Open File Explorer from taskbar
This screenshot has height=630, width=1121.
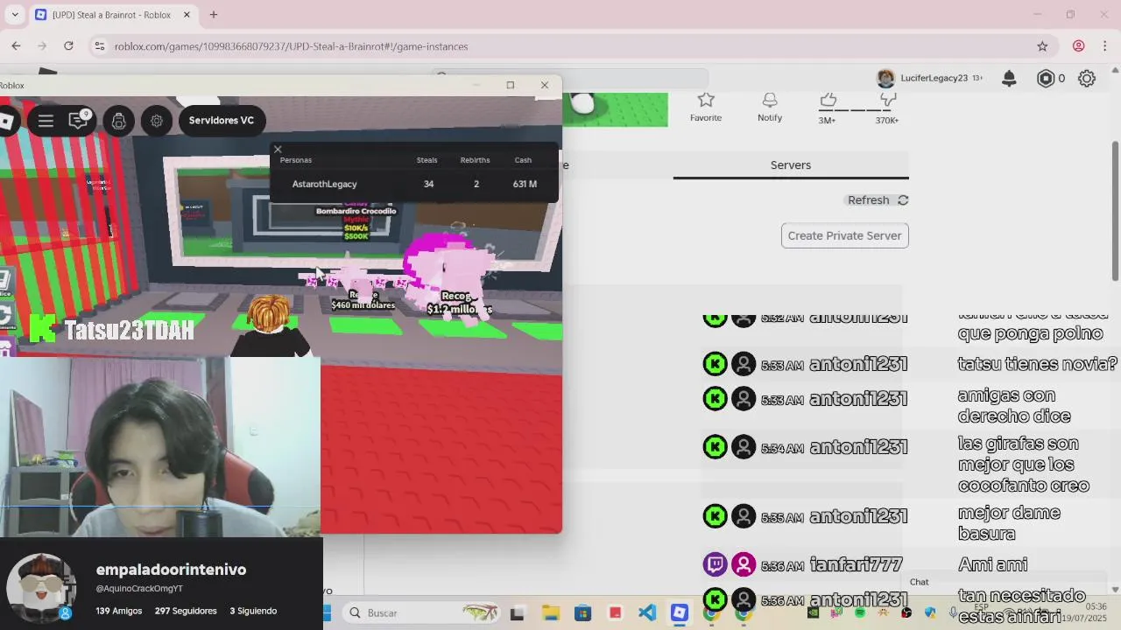(551, 612)
